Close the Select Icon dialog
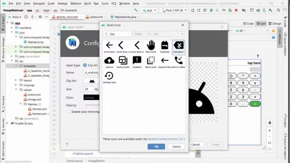Image resolution: width=290 pixels, height=163 pixels. click(183, 25)
